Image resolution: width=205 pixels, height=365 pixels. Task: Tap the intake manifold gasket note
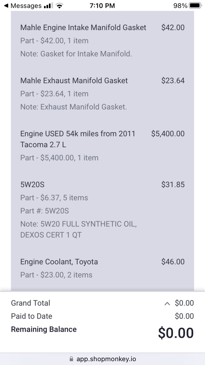tap(76, 54)
